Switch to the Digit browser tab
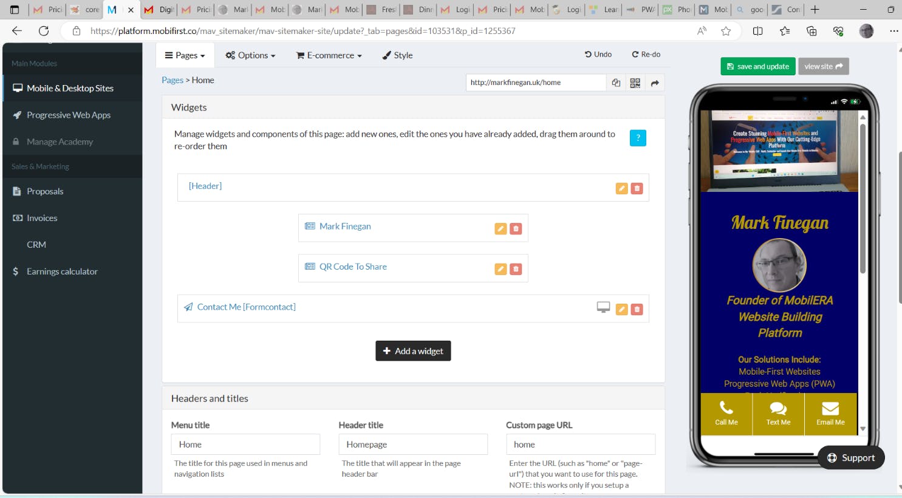 [x=159, y=10]
